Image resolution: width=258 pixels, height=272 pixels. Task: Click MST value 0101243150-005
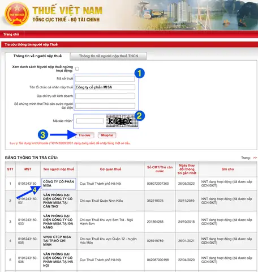click(28, 241)
